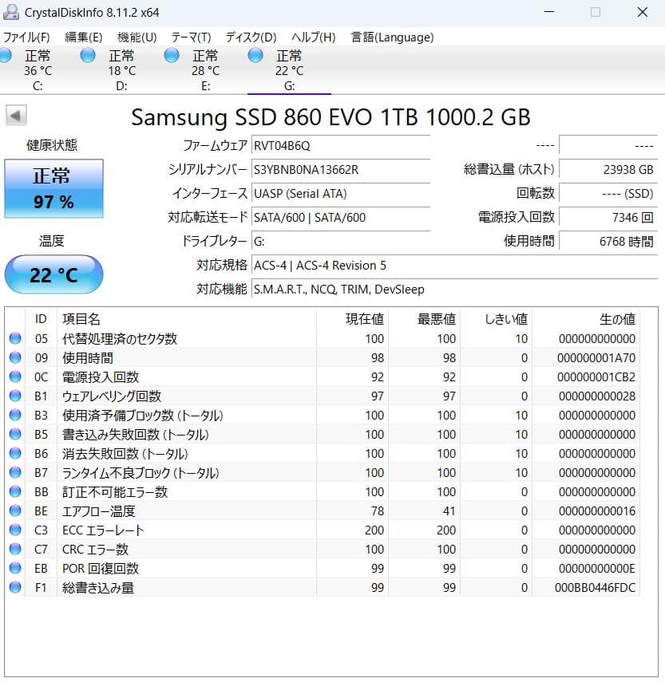Click the status icon beside C7 CRC エラー数
Viewport: 665px width, 682px height.
[14, 549]
